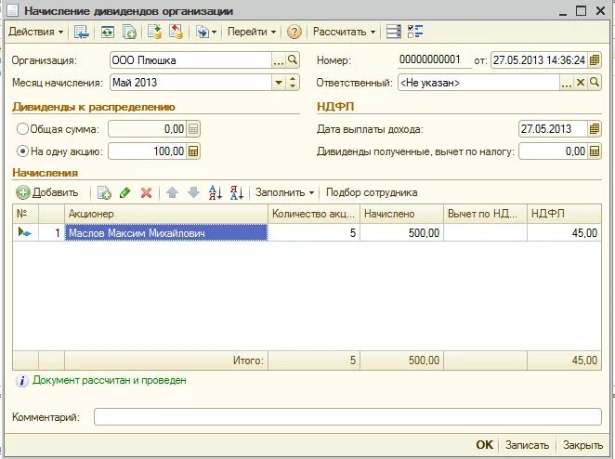Click the Закрыть button
The width and height of the screenshot is (615, 459).
(x=582, y=445)
